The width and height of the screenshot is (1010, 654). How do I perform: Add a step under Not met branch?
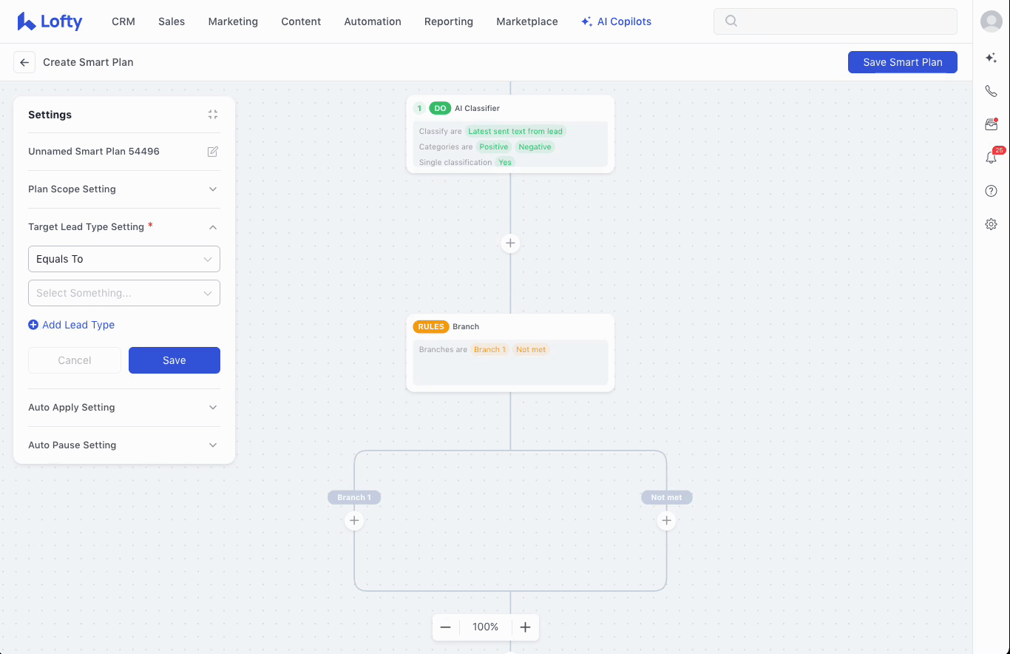tap(666, 521)
